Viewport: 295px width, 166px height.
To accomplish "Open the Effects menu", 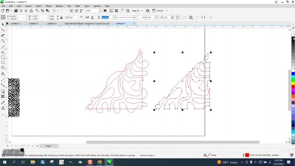I will coord(48,6).
